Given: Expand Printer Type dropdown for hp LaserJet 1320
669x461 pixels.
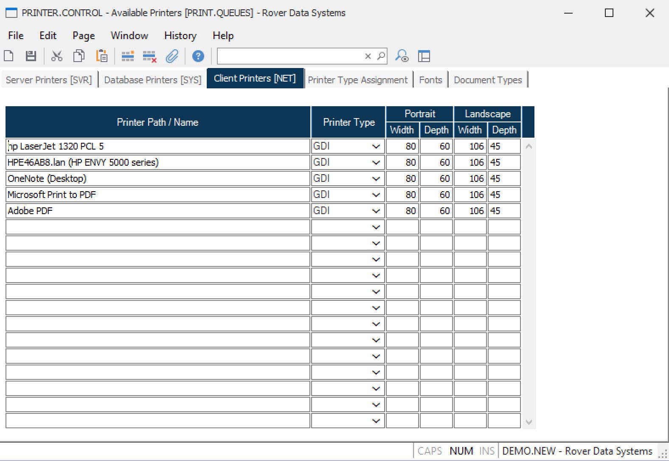Looking at the screenshot, I should (x=376, y=147).
